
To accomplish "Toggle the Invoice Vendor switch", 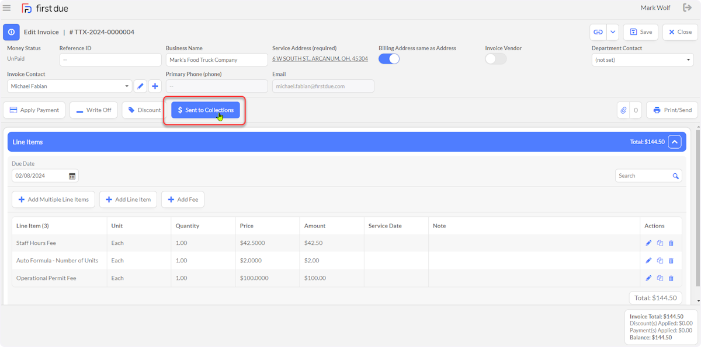I will (496, 59).
